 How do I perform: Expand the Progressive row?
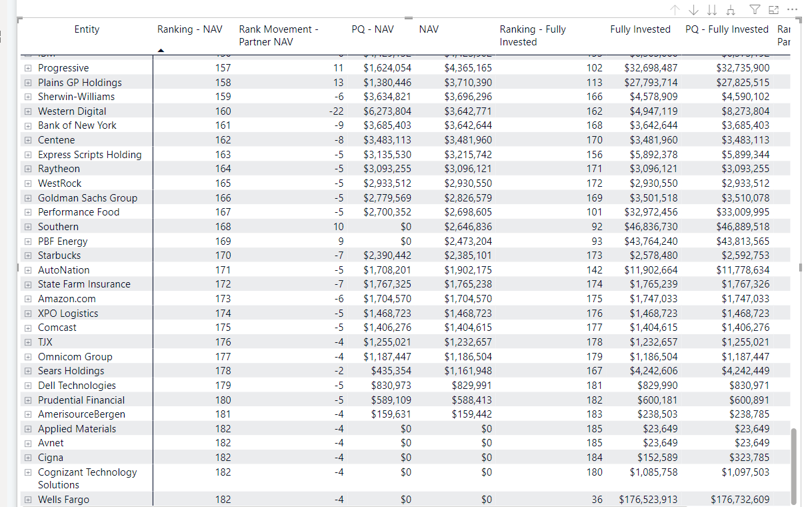click(x=28, y=68)
